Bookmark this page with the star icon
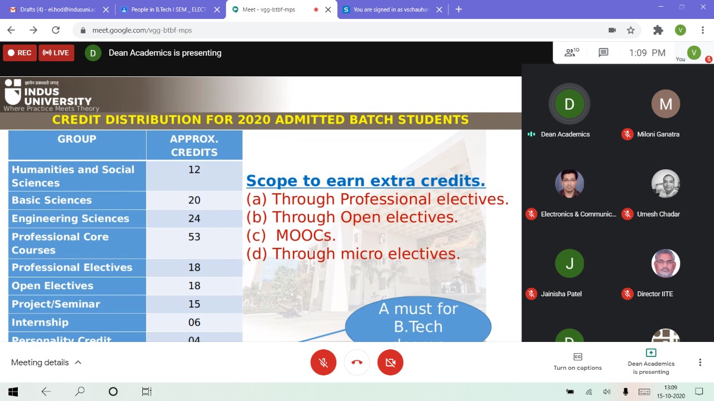 tap(631, 30)
